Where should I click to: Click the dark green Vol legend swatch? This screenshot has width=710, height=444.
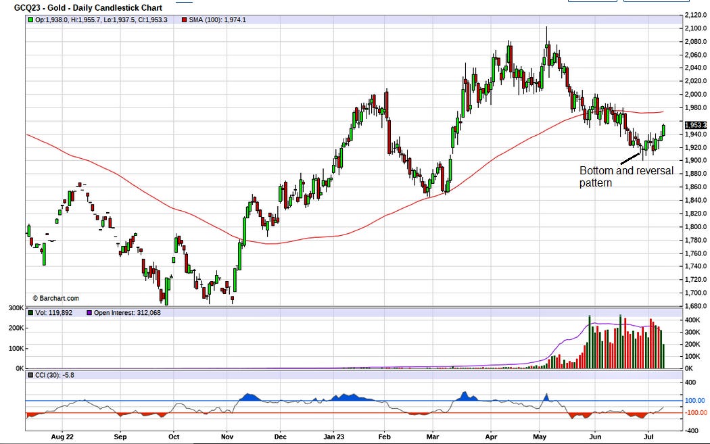click(x=30, y=313)
